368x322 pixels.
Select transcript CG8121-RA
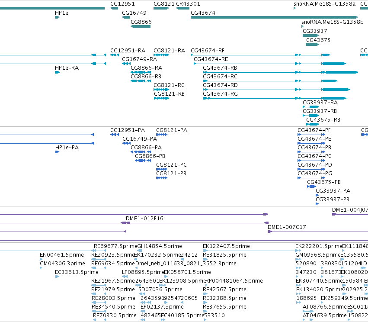click(161, 55)
